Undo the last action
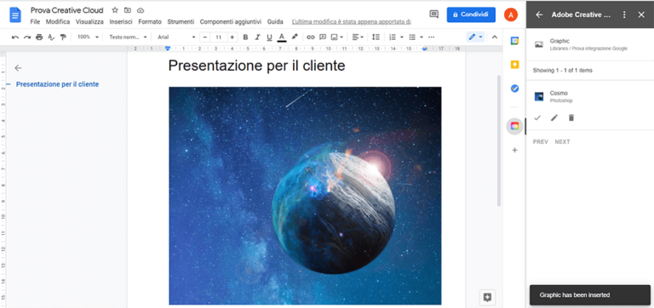This screenshot has height=308, width=654. (x=15, y=37)
